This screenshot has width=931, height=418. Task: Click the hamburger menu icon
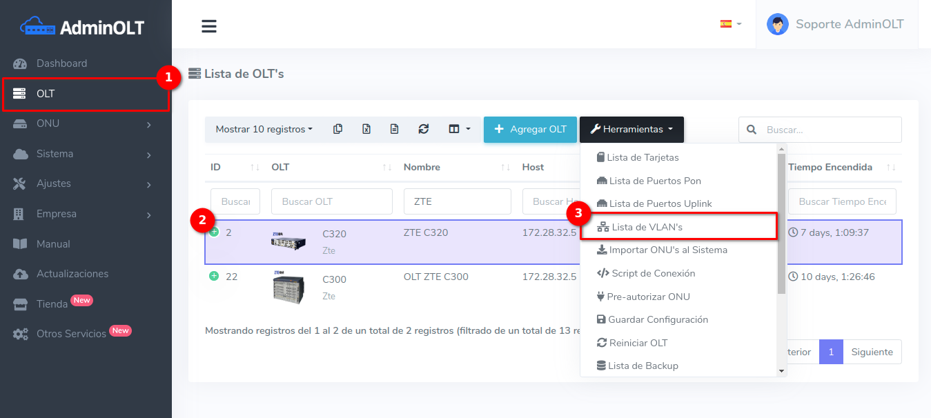click(209, 26)
